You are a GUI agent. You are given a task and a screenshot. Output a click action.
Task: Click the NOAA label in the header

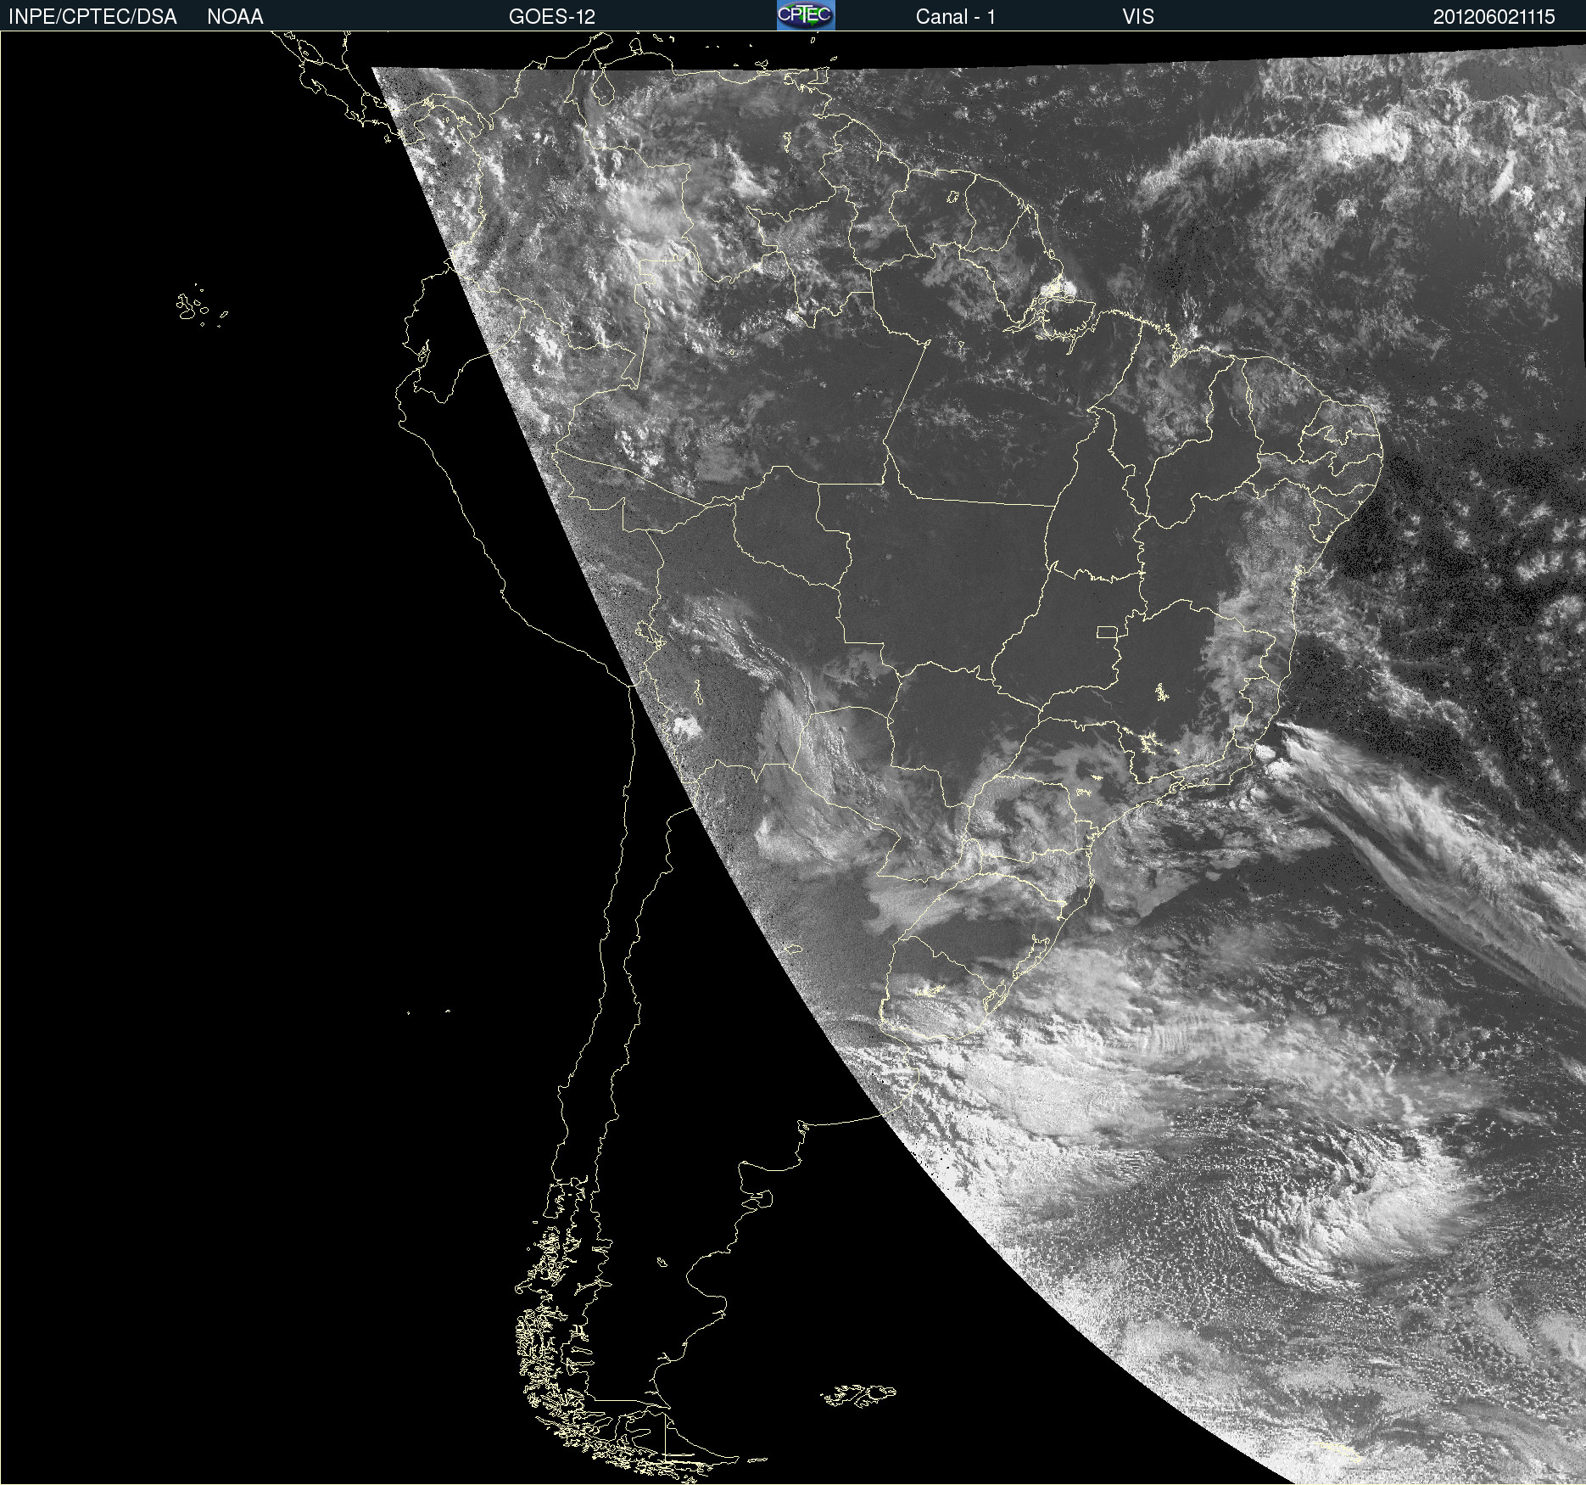coord(235,17)
